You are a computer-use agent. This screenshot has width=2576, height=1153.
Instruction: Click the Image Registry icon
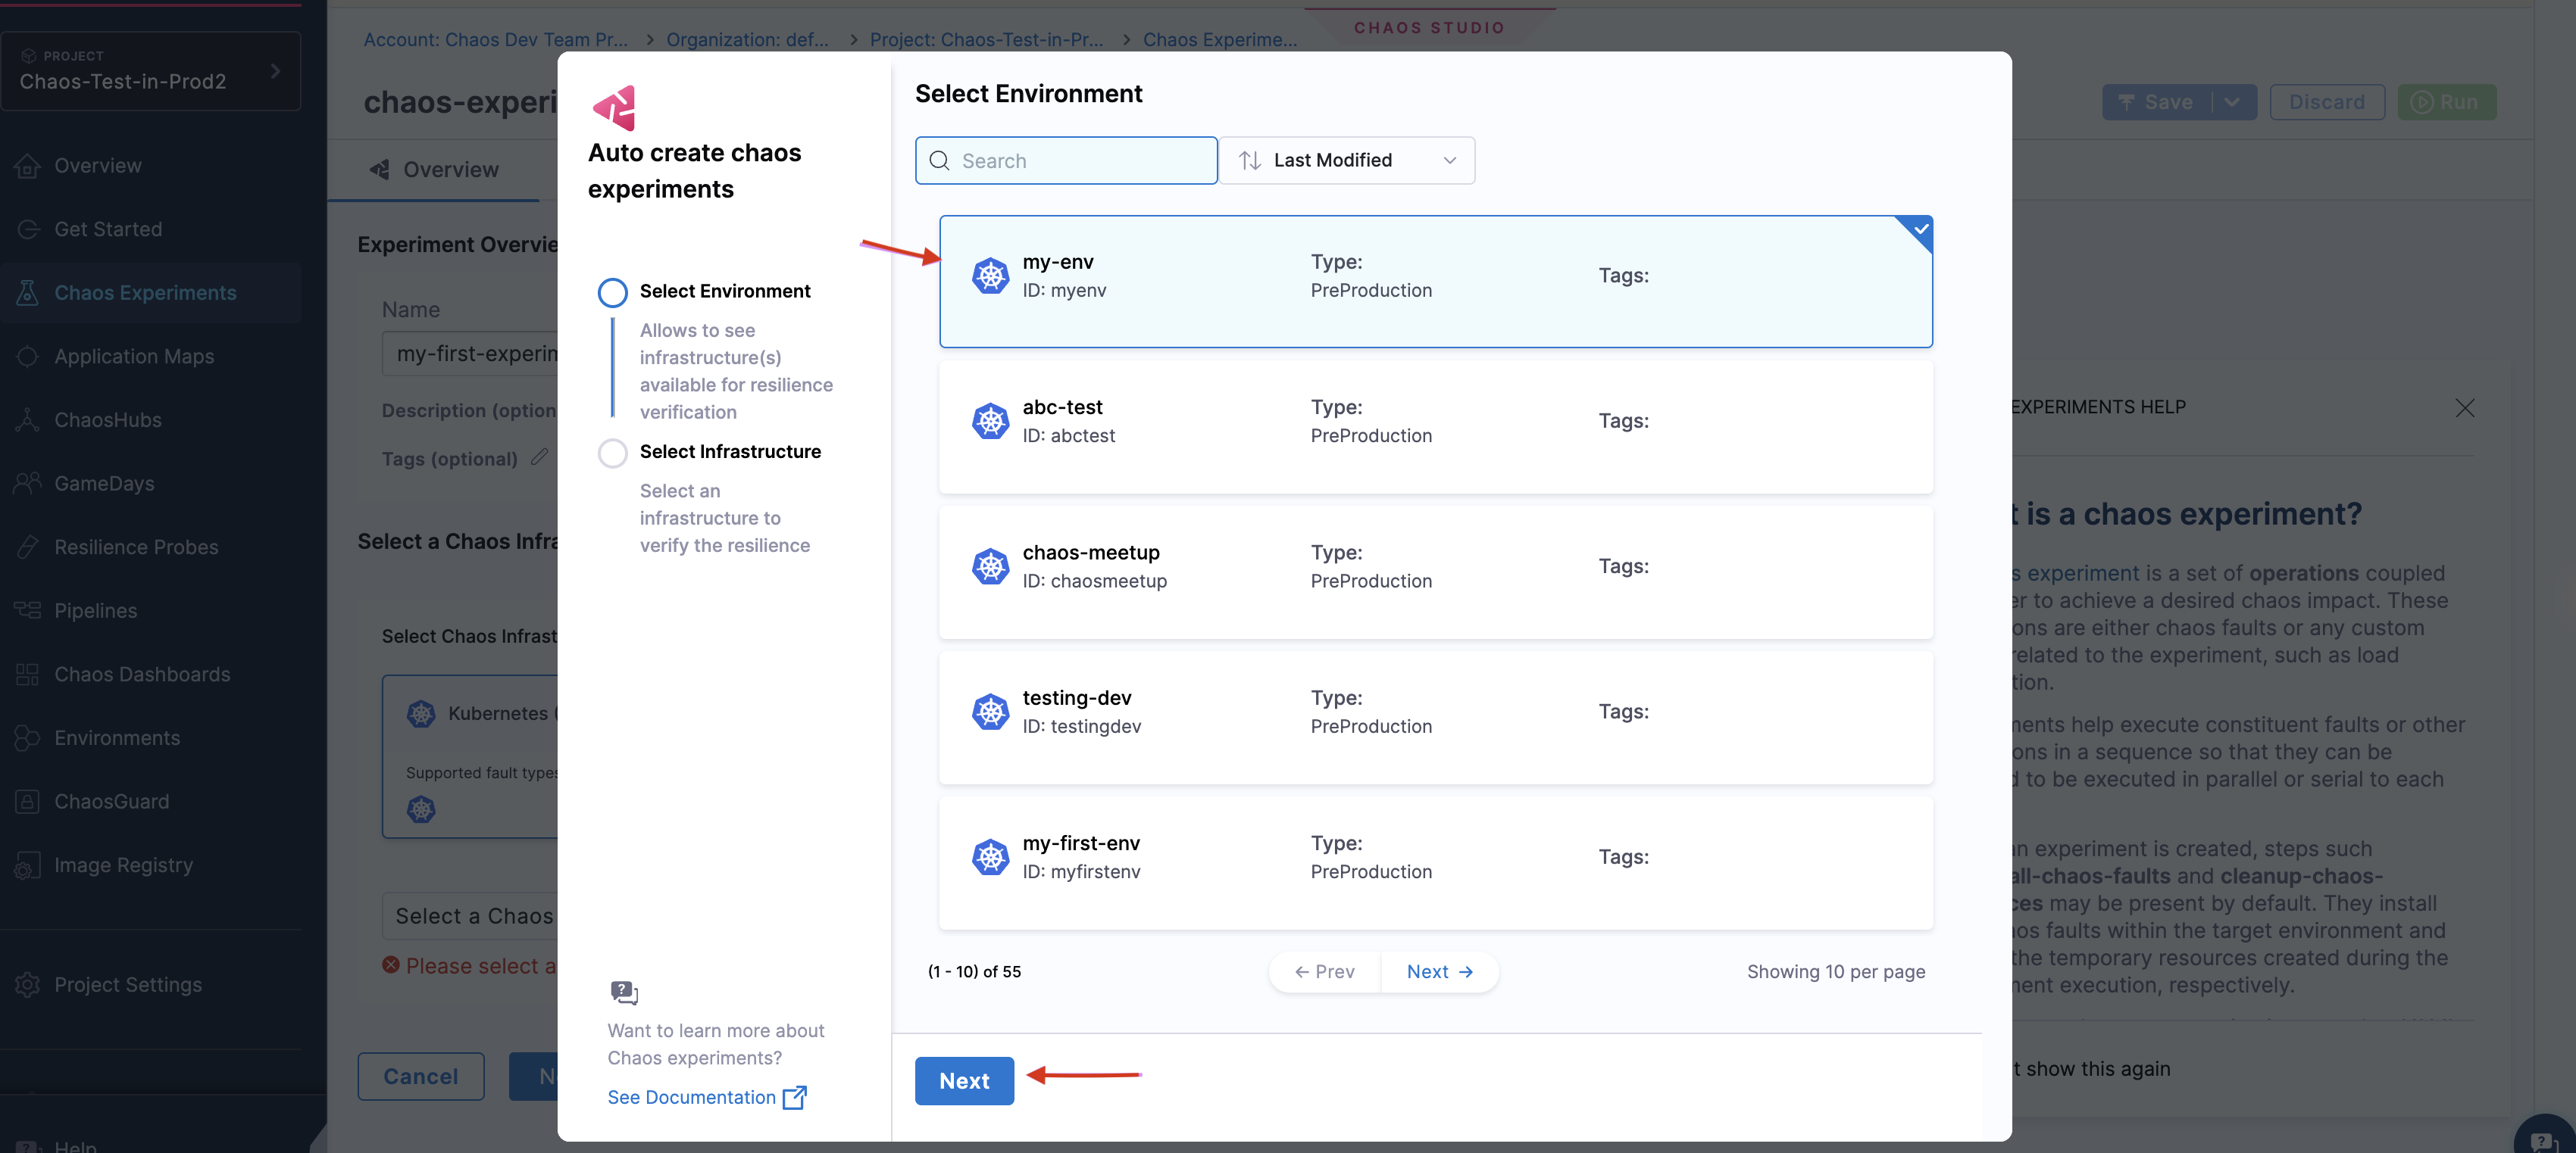[x=28, y=865]
